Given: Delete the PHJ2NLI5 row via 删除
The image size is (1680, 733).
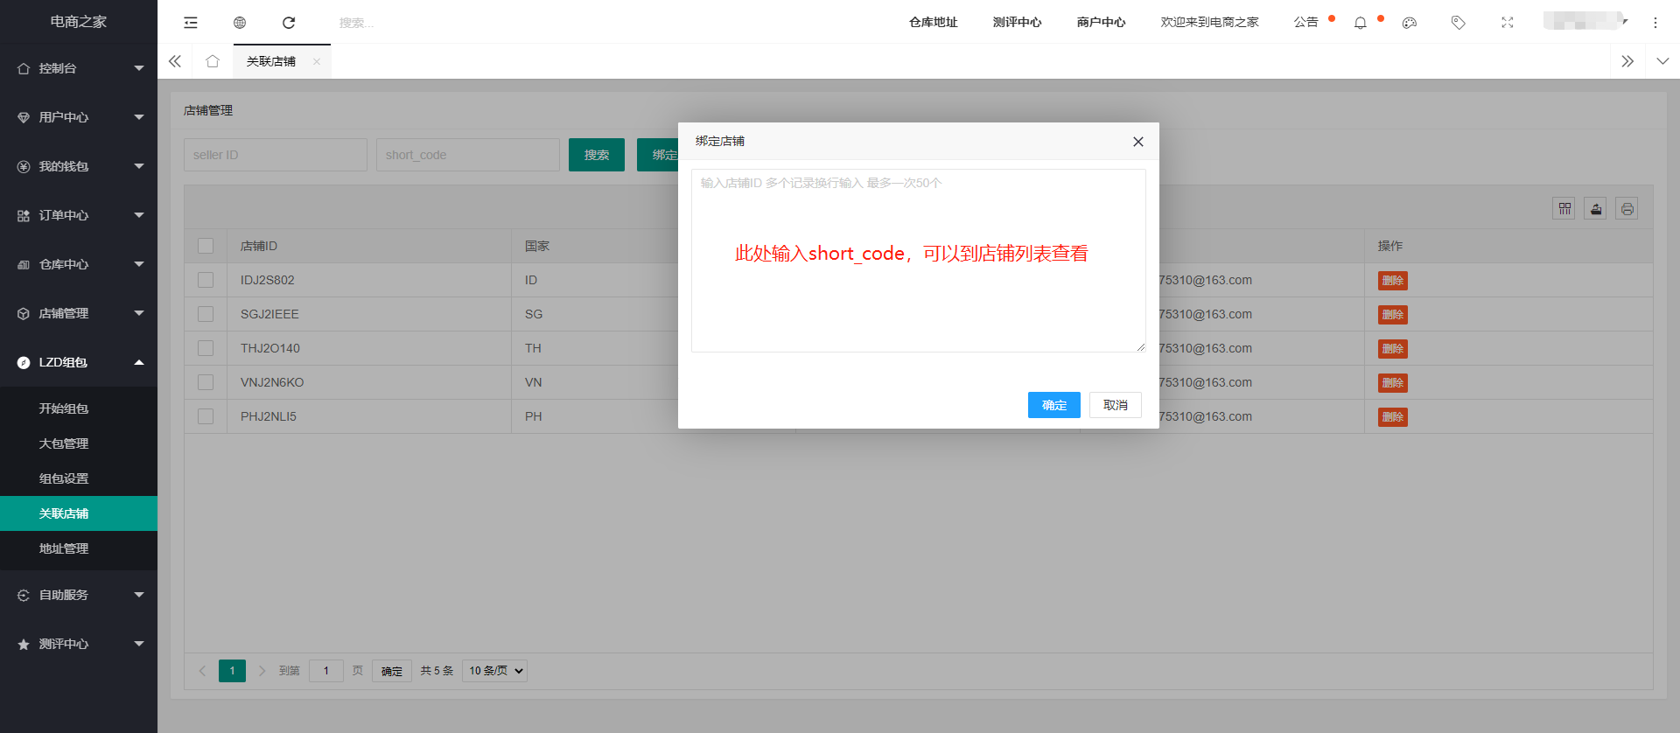Looking at the screenshot, I should click(1393, 417).
